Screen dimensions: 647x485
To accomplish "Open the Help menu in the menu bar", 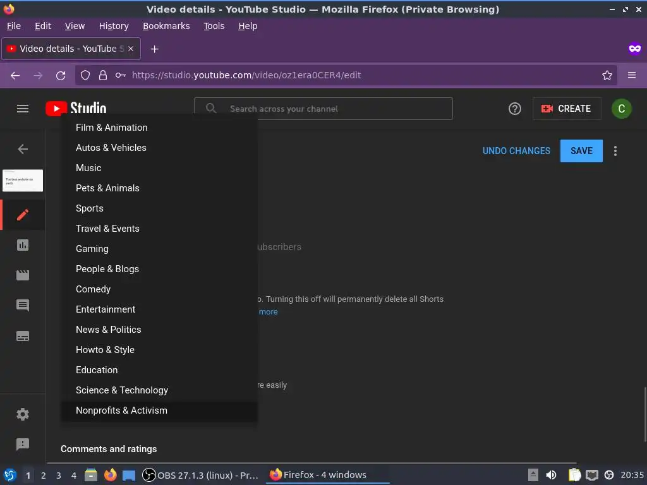I will 248,26.
